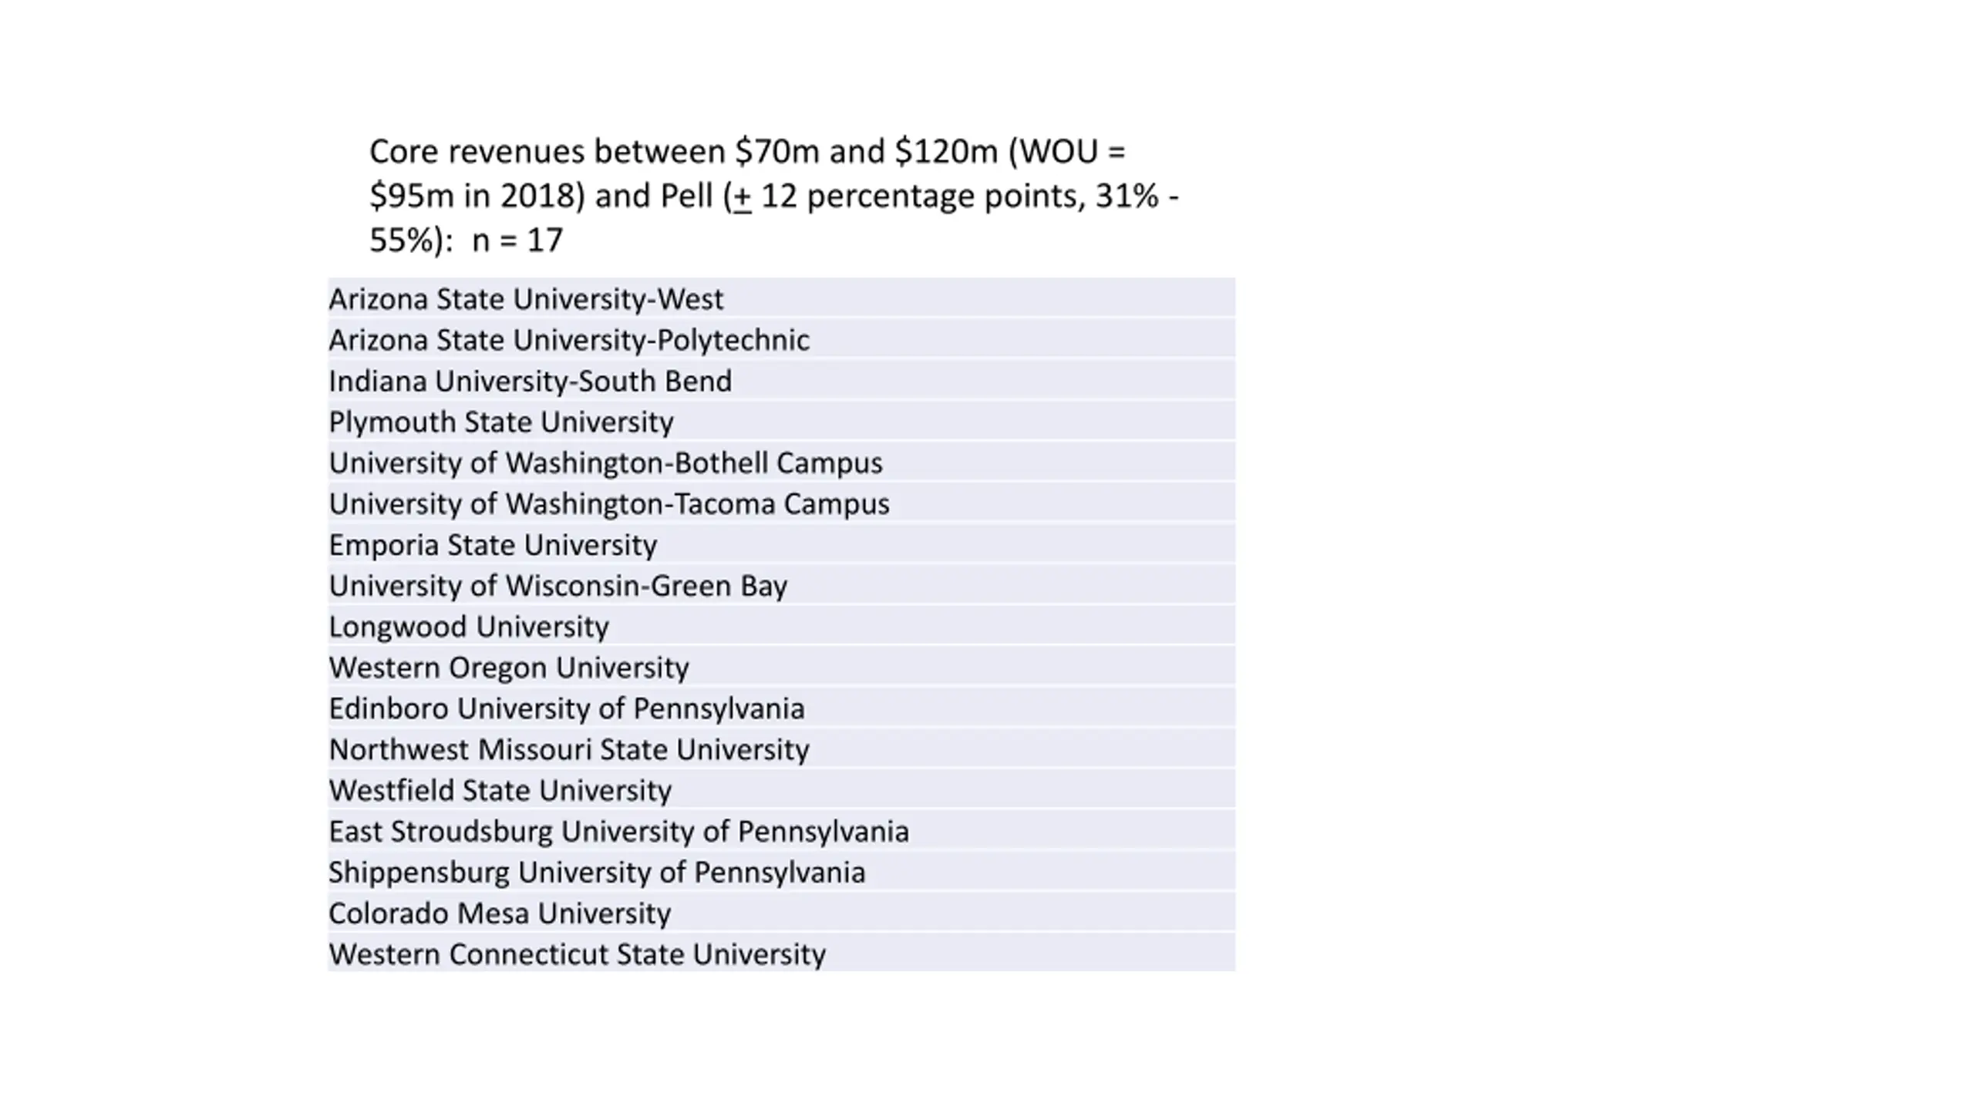
Task: Click the Indiana University-South Bend entry
Action: click(531, 381)
